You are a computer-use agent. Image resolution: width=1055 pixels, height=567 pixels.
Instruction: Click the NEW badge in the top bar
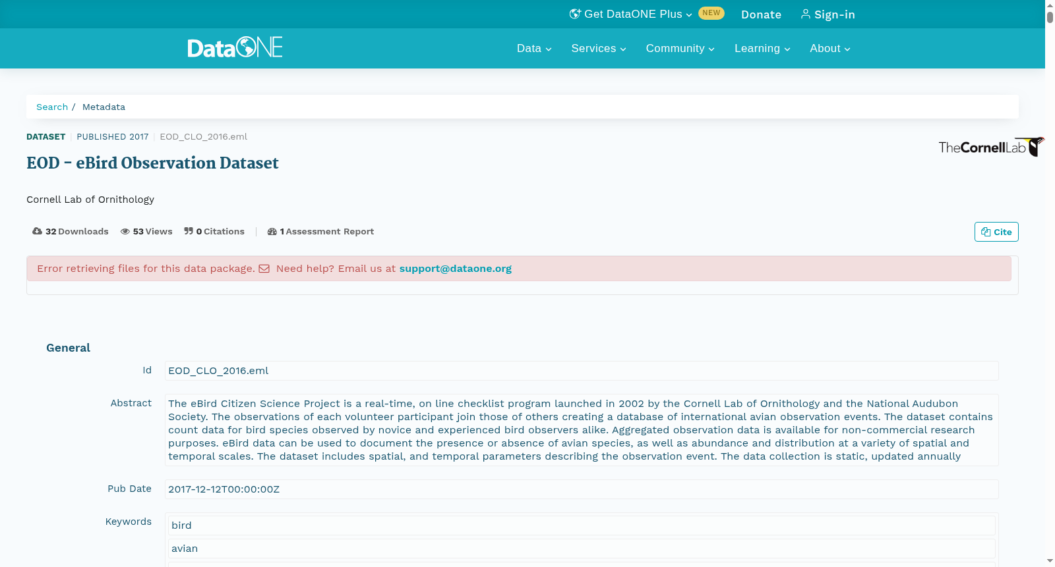tap(711, 13)
